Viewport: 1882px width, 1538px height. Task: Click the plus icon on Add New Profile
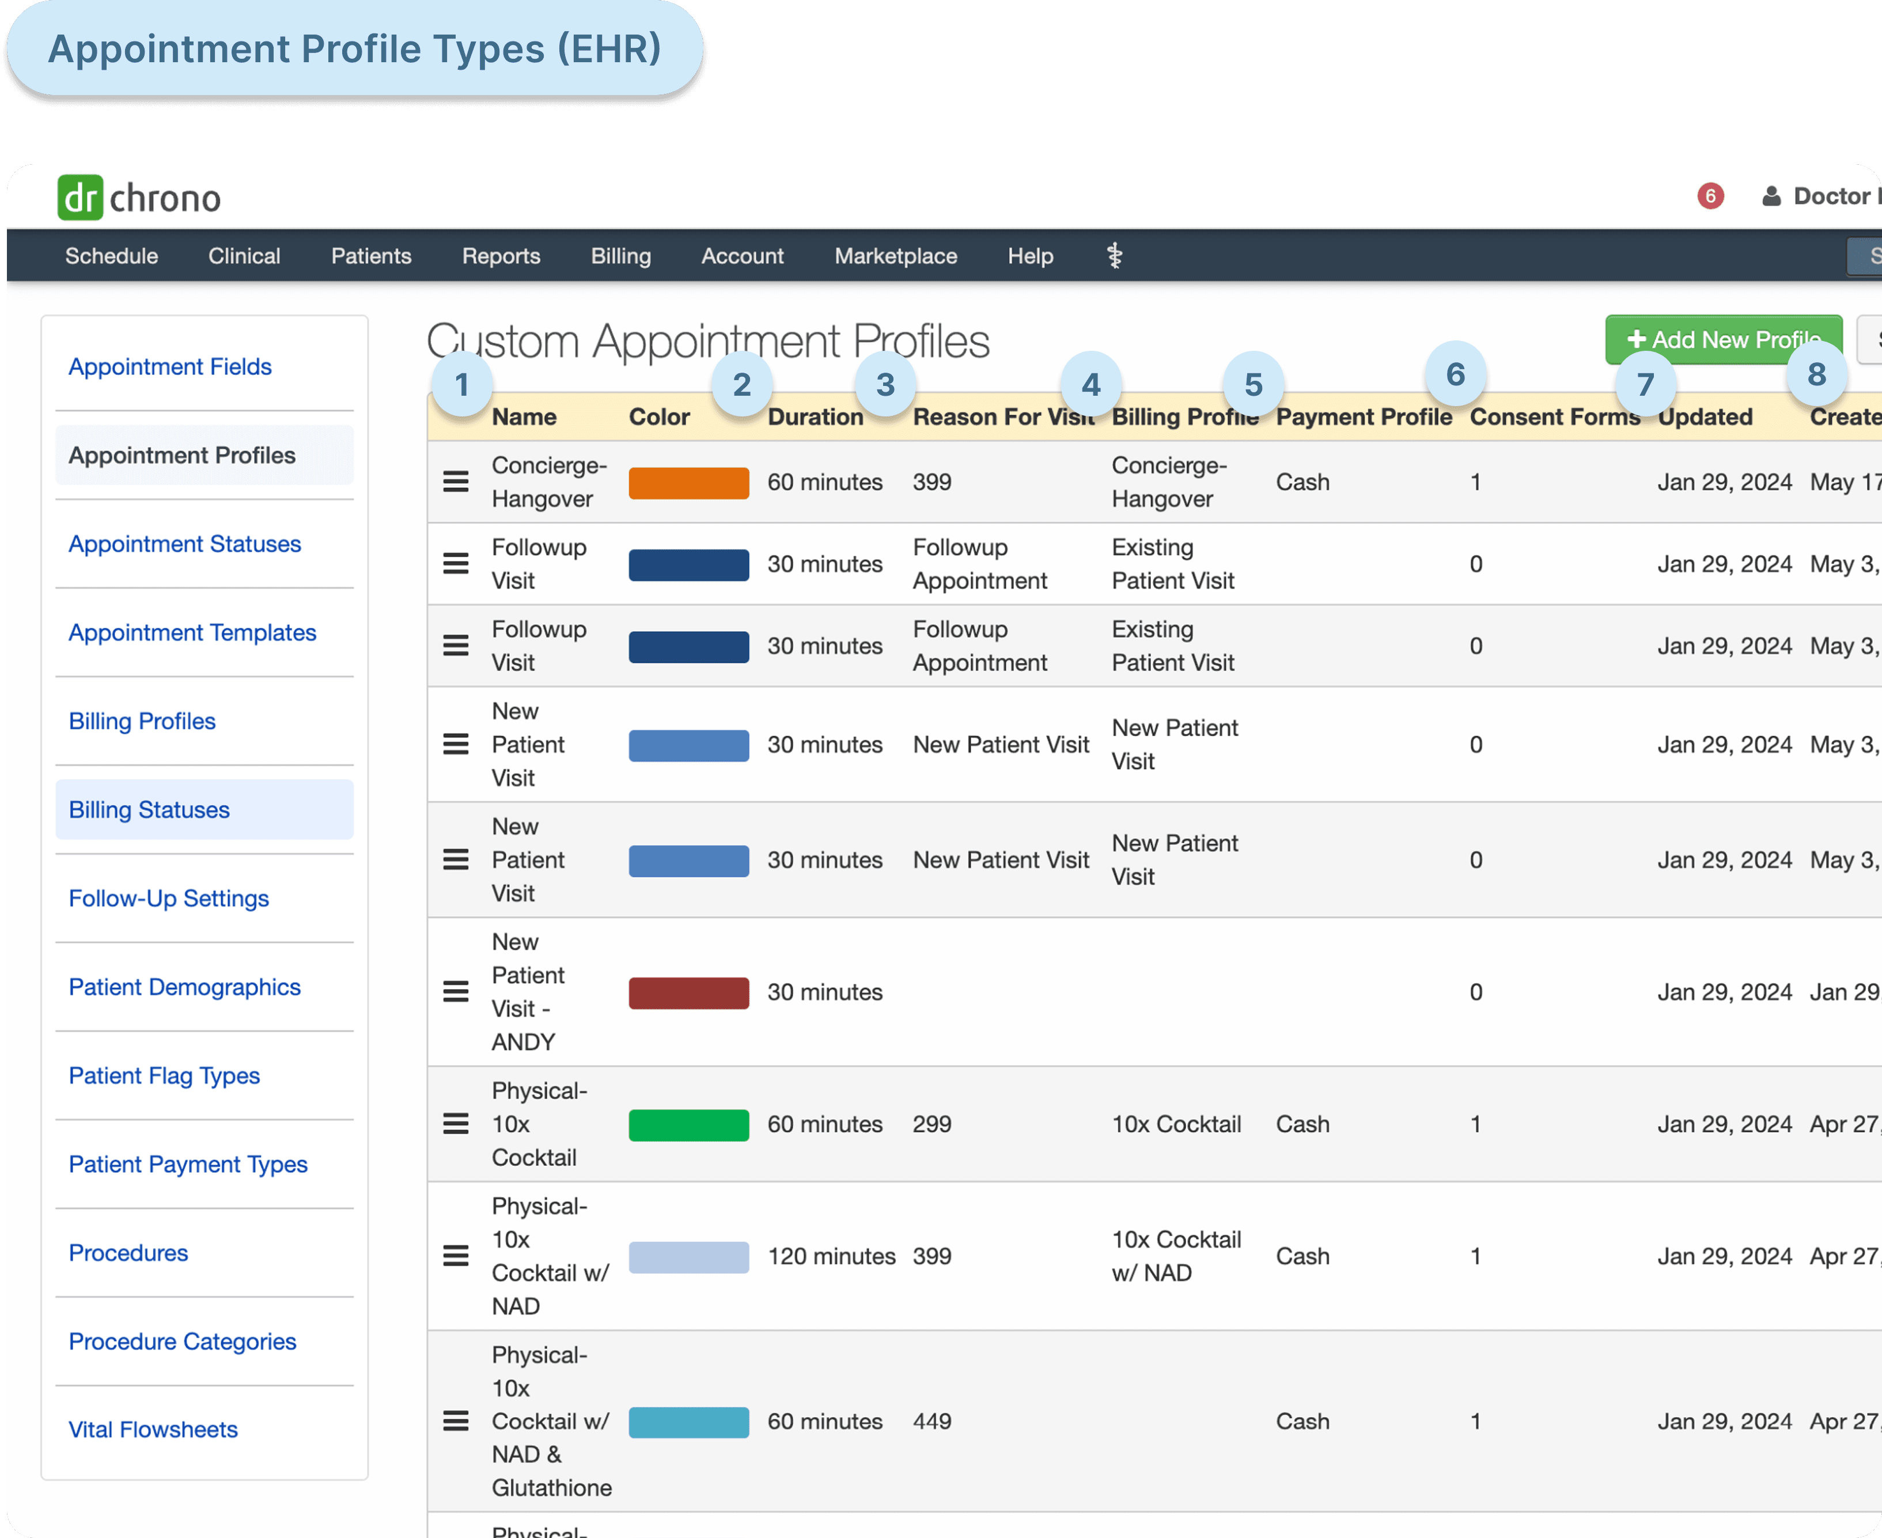1635,339
